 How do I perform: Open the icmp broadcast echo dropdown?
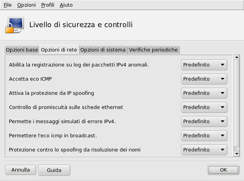point(204,136)
